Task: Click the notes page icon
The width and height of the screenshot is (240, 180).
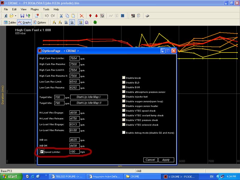Action: point(139,16)
